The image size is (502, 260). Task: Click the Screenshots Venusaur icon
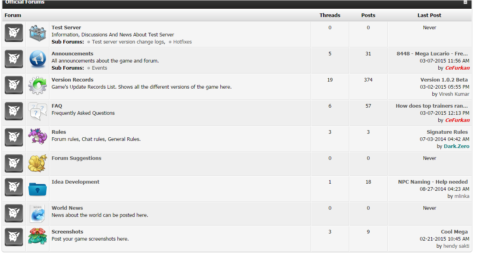[x=38, y=237]
